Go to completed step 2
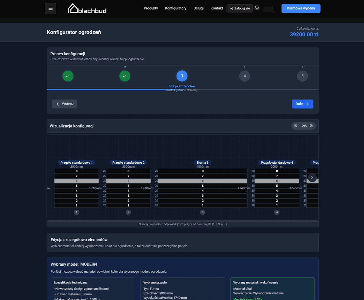Screen dimensions: 364x300 pos(125,76)
